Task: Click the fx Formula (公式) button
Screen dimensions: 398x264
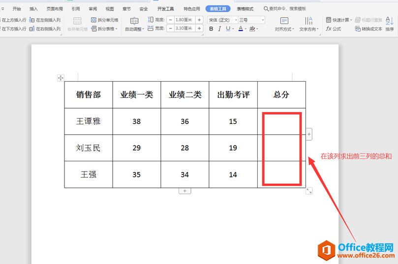Action: (x=334, y=29)
